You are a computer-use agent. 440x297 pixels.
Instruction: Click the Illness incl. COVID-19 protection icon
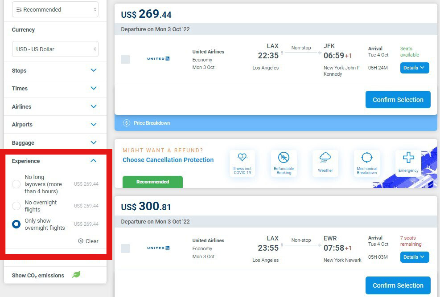(x=242, y=157)
